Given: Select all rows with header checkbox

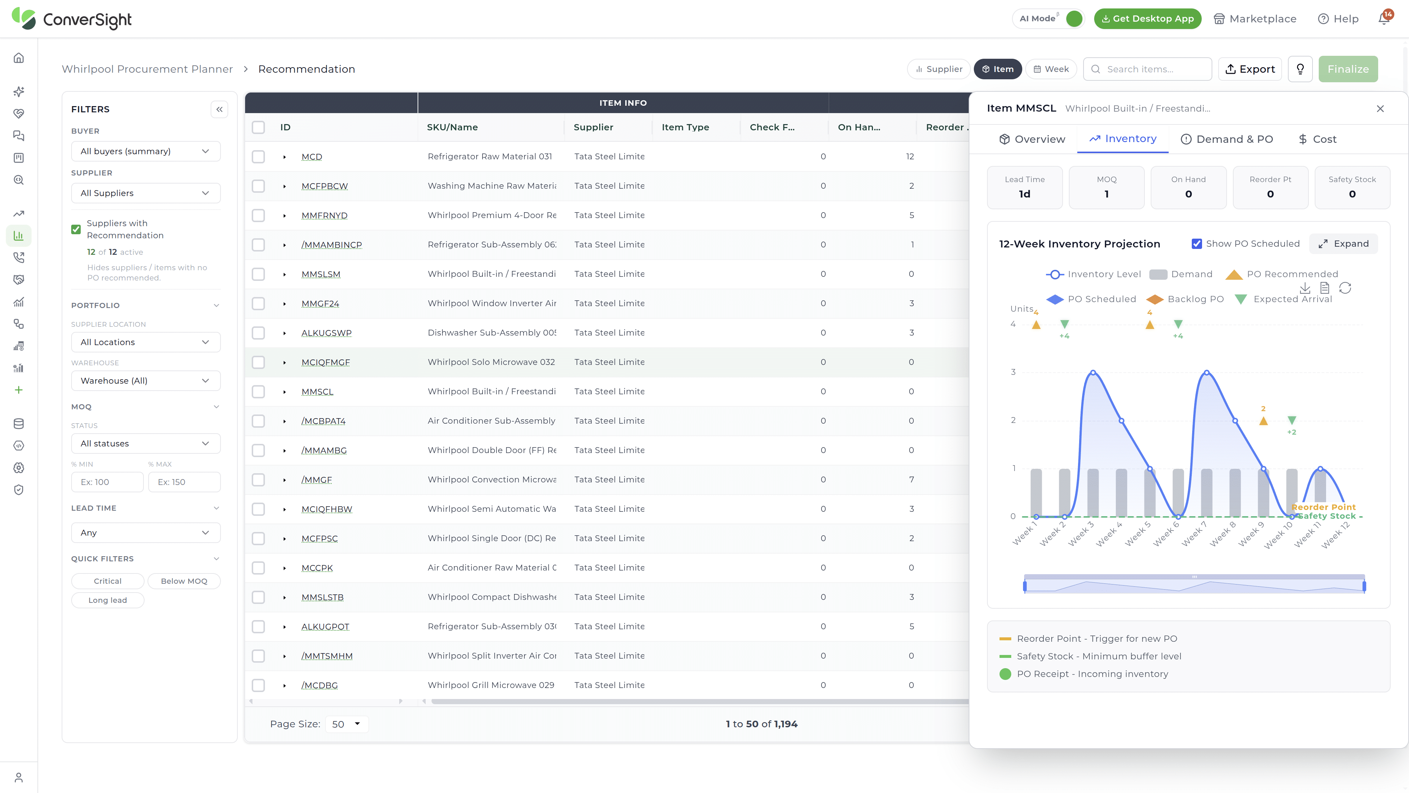Looking at the screenshot, I should pos(258,127).
